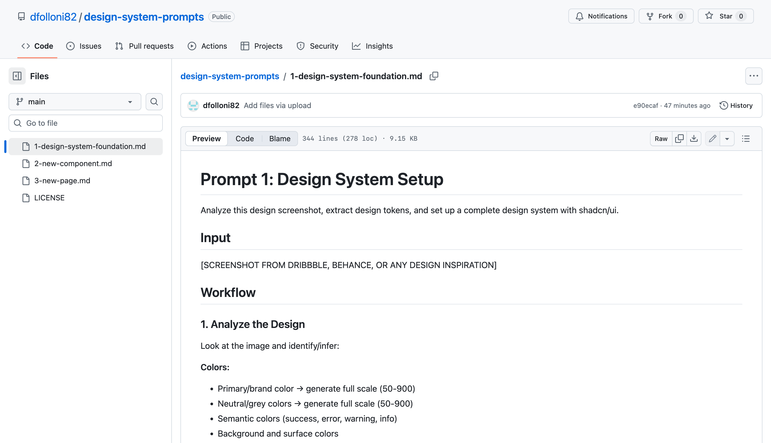Click the dfolloni82 avatar in commit bar
Viewport: 771px width, 443px height.
click(193, 106)
